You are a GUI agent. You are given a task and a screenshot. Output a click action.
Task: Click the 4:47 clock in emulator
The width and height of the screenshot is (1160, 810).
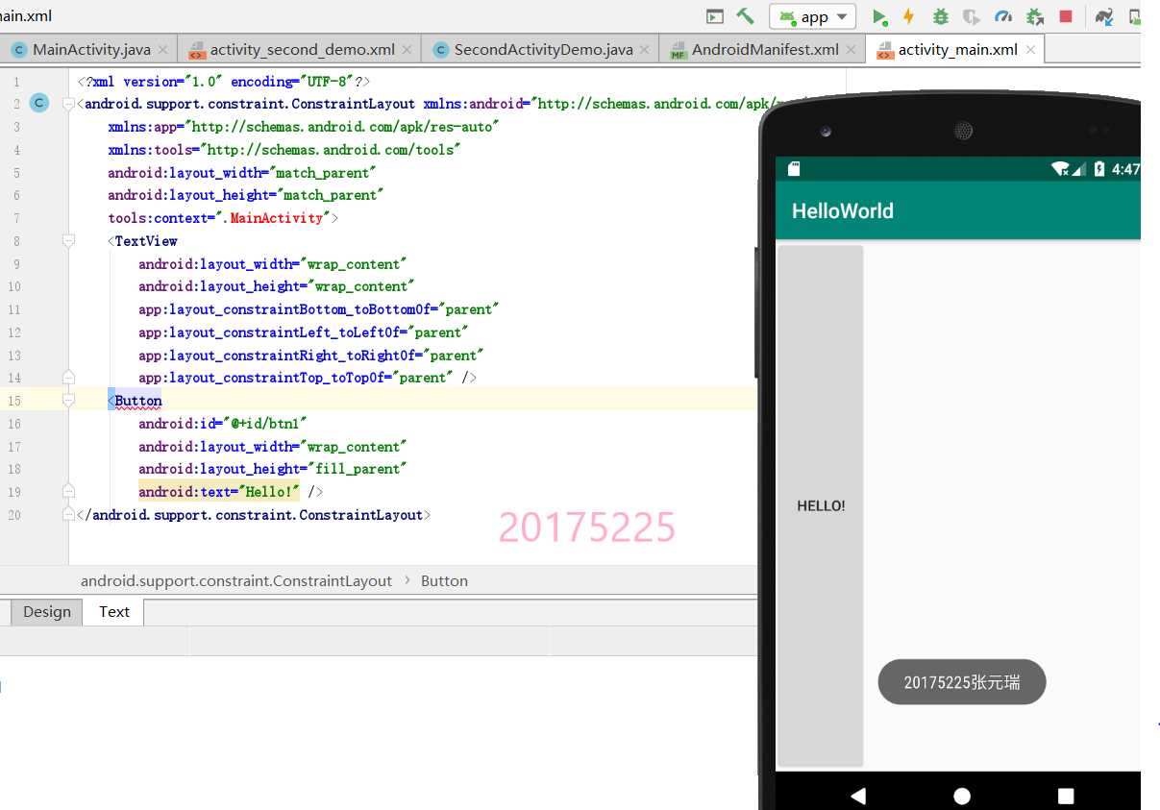click(x=1125, y=169)
